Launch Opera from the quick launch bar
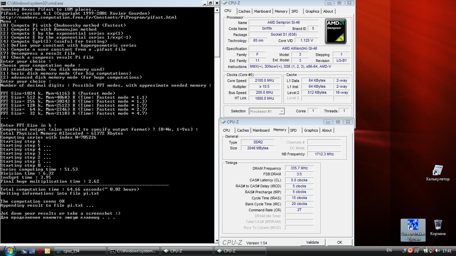Image resolution: width=456 pixels, height=256 pixels. tap(40, 251)
